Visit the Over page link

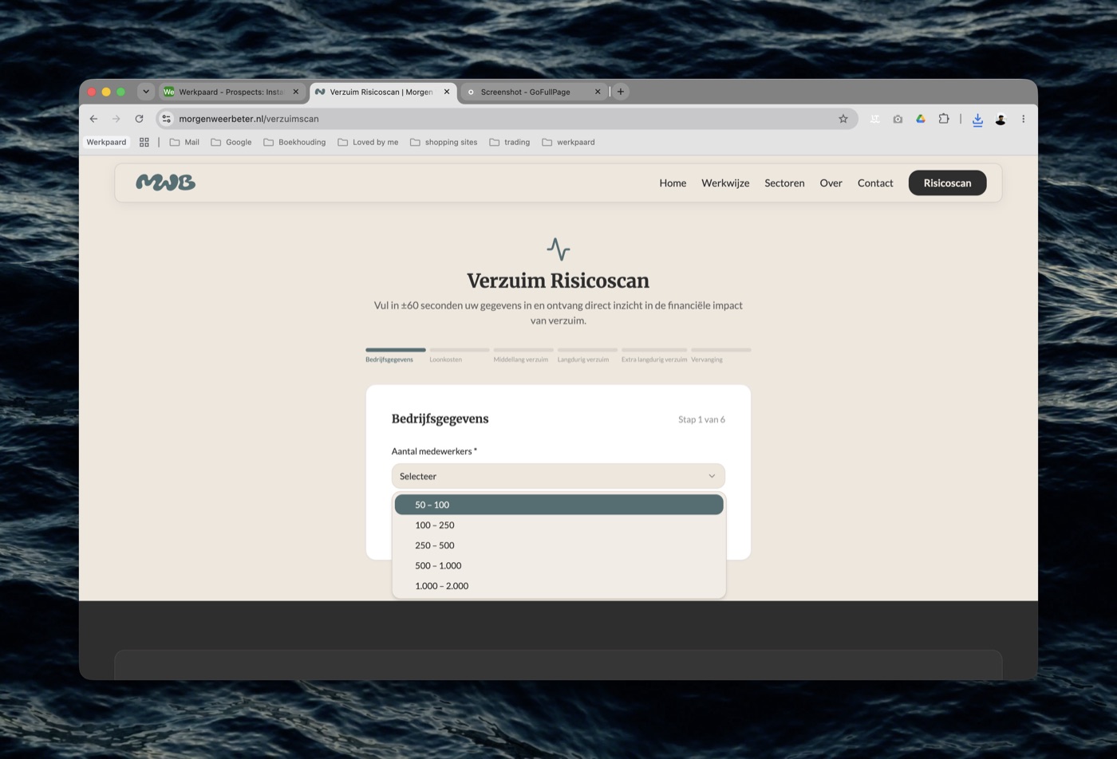pyautogui.click(x=831, y=183)
